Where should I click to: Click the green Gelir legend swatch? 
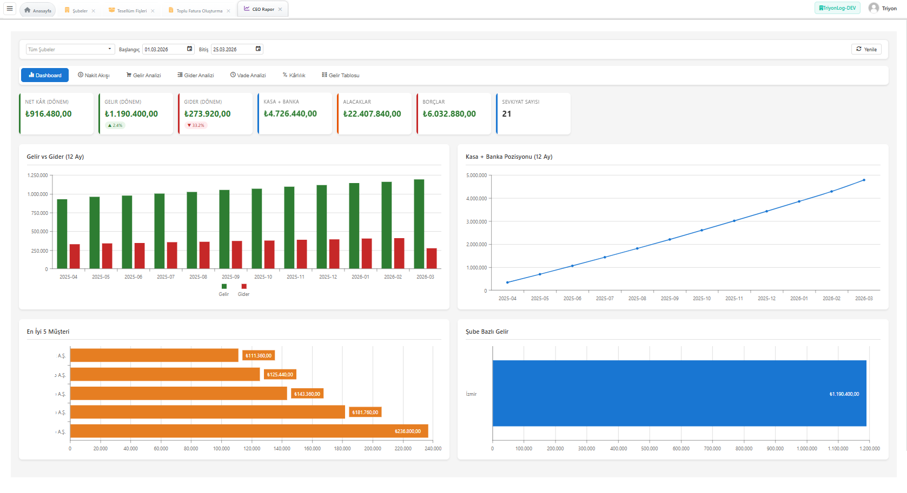(224, 287)
